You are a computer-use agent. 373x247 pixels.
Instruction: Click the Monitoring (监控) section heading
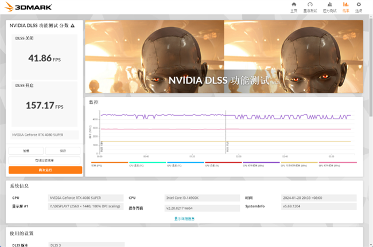tap(94, 102)
